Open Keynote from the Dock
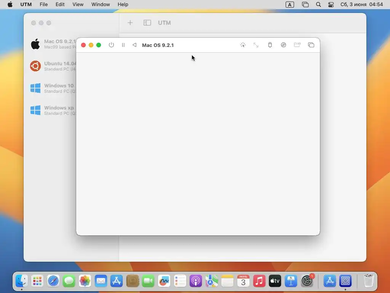390x293 pixels. point(291,281)
